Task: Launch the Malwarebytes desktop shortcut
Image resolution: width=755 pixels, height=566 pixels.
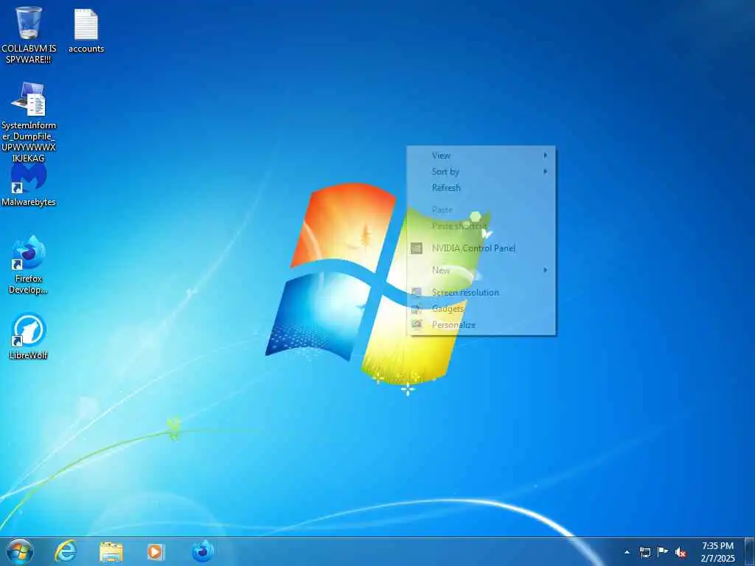Action: (29, 185)
